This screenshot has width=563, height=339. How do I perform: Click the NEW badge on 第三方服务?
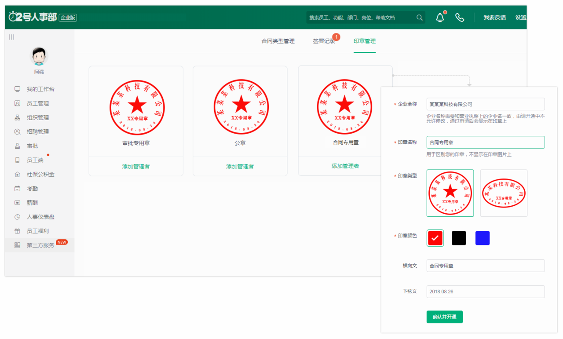62,242
